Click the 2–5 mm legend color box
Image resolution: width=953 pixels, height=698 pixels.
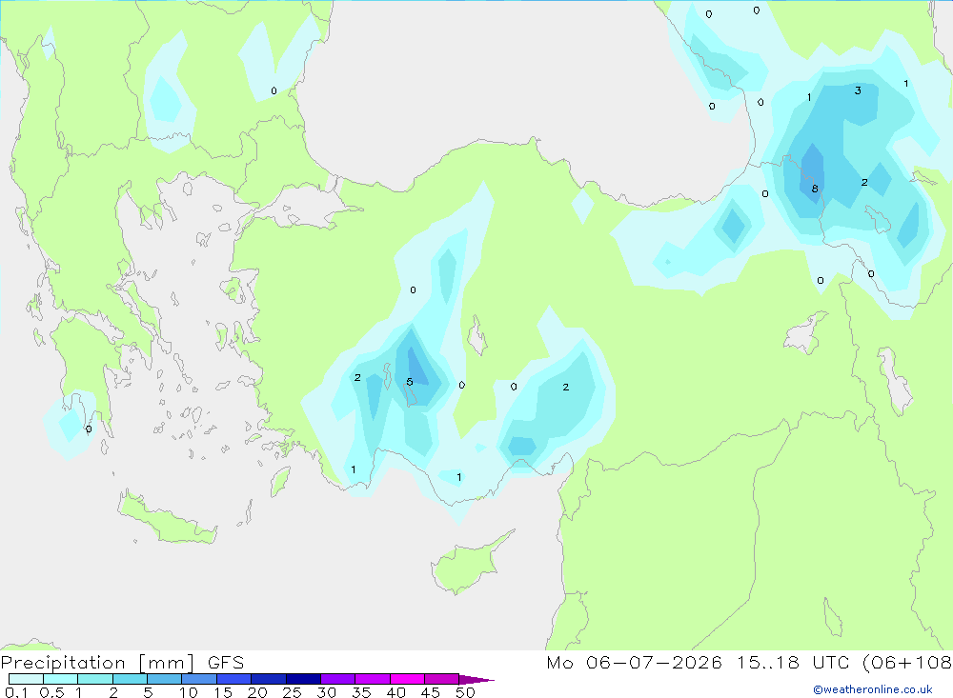tap(130, 679)
